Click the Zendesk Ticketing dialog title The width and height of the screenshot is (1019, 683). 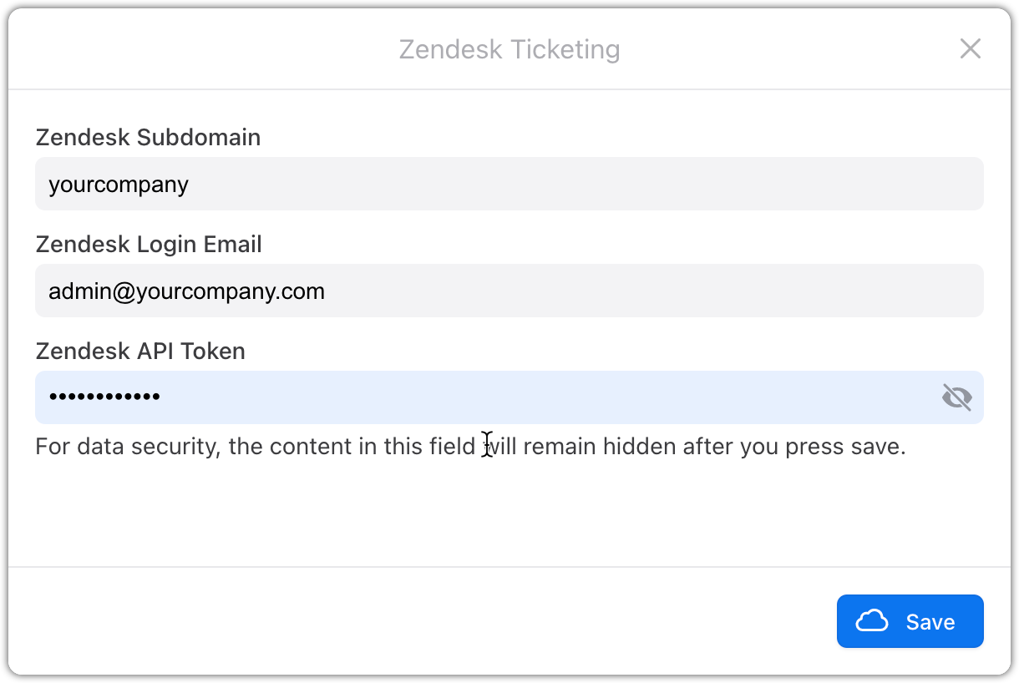point(510,48)
